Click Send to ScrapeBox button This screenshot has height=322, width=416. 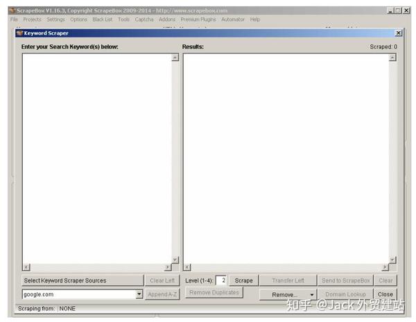345,280
